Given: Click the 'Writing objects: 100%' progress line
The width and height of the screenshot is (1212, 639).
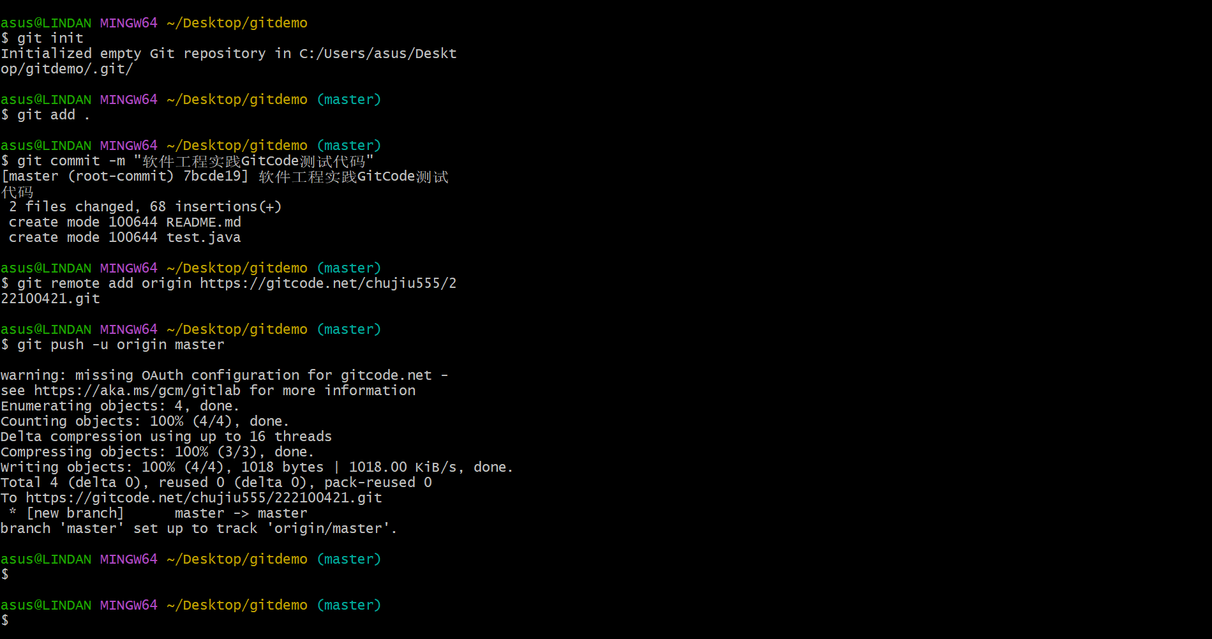Looking at the screenshot, I should tap(257, 467).
